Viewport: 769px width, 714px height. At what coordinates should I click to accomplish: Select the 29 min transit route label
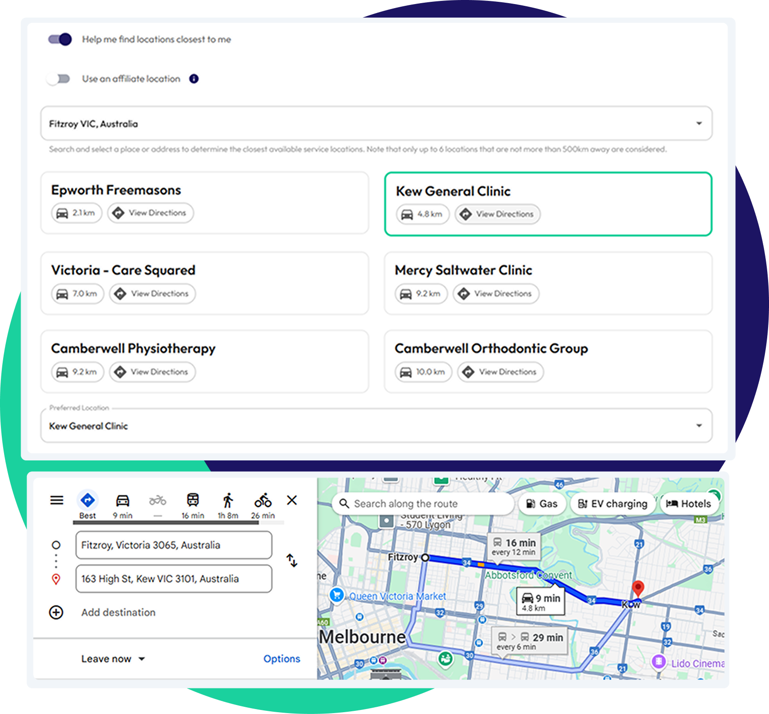[x=529, y=640]
